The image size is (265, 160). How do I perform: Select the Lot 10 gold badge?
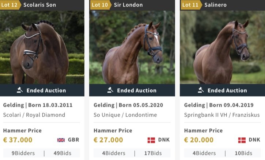click(x=101, y=5)
